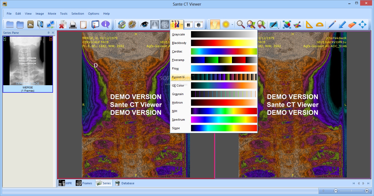The height and width of the screenshot is (196, 374).
Task: Open the Edit menu
Action: [x=18, y=14]
